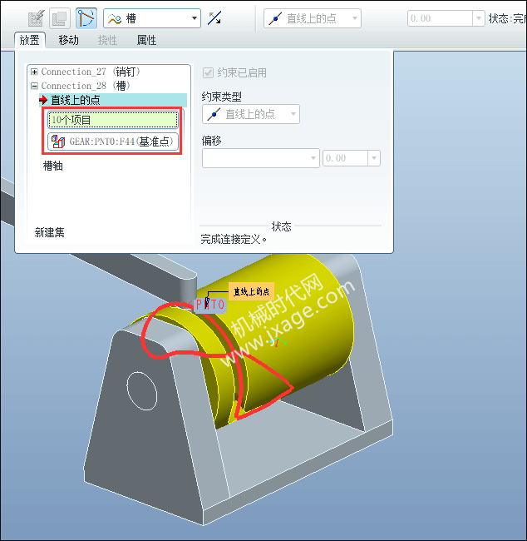
Task: Click the flip orientation arrows icon
Action: point(214,18)
